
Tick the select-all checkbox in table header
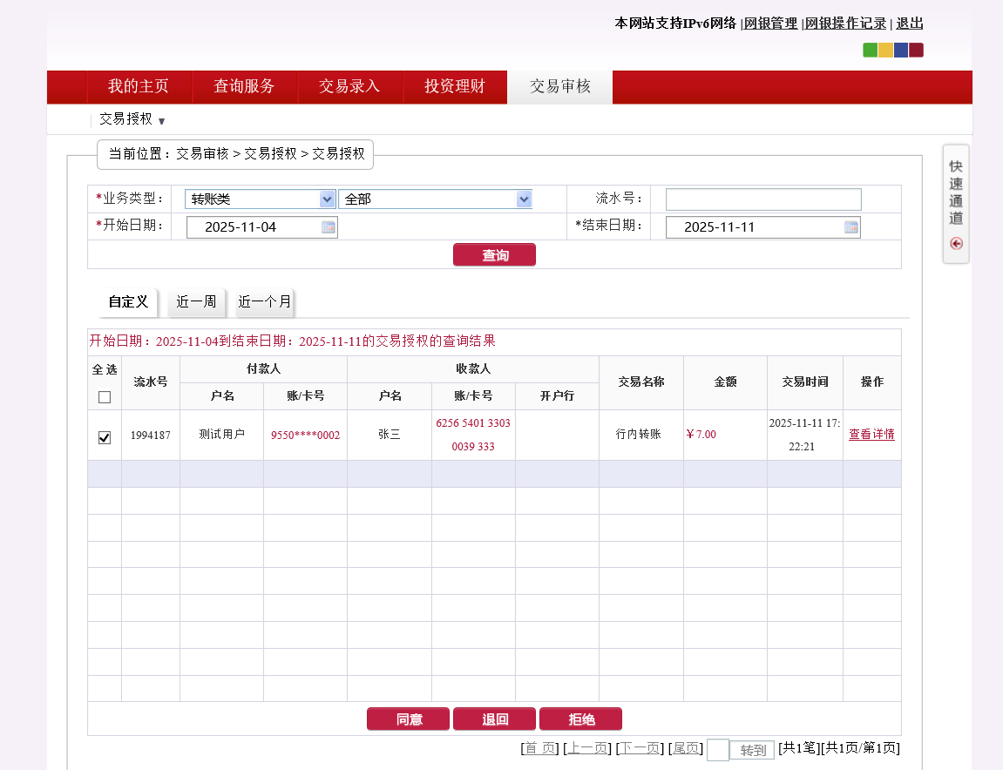pos(105,397)
